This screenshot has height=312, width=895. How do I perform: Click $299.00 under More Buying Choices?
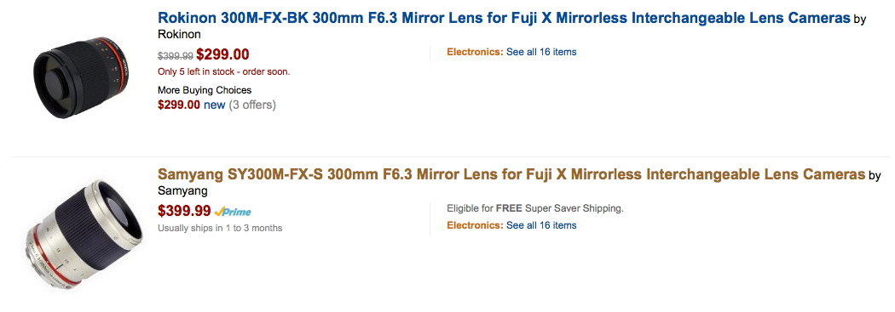coord(179,105)
